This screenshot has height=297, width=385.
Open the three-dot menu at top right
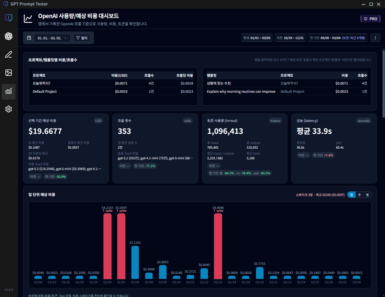(375, 38)
